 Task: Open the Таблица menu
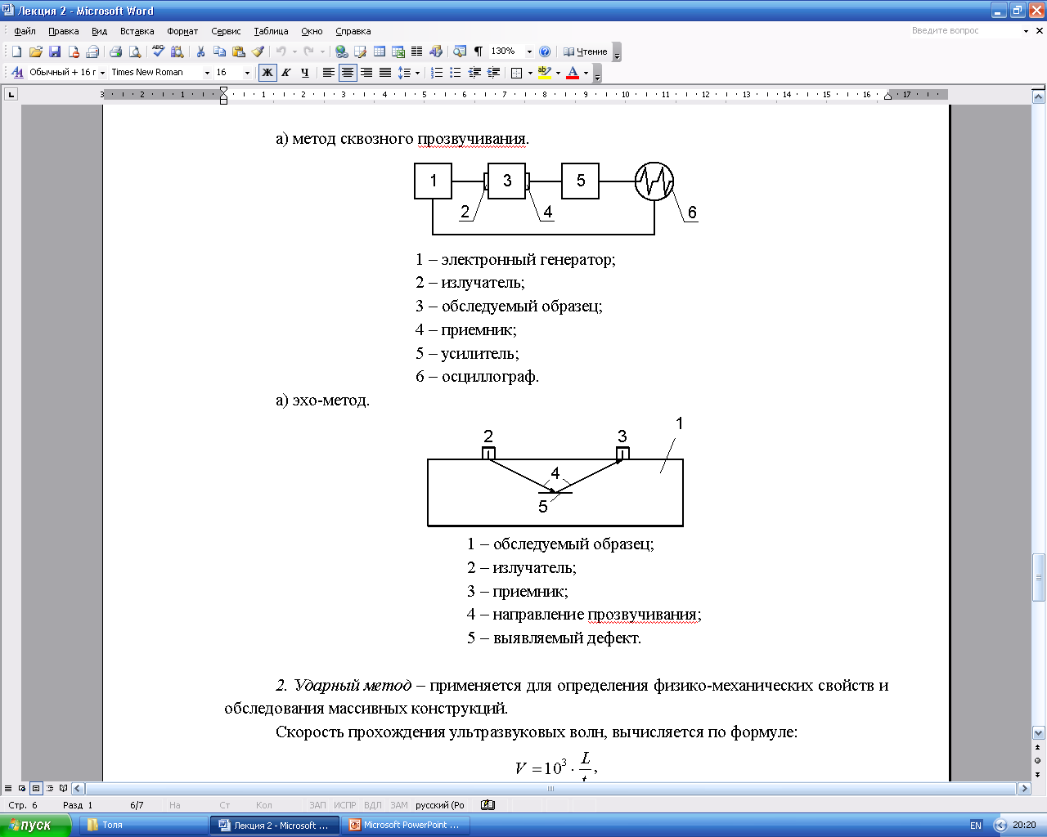271,31
